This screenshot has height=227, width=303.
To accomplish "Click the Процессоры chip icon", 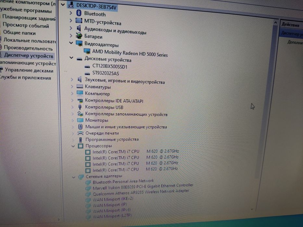I will point(81,146).
